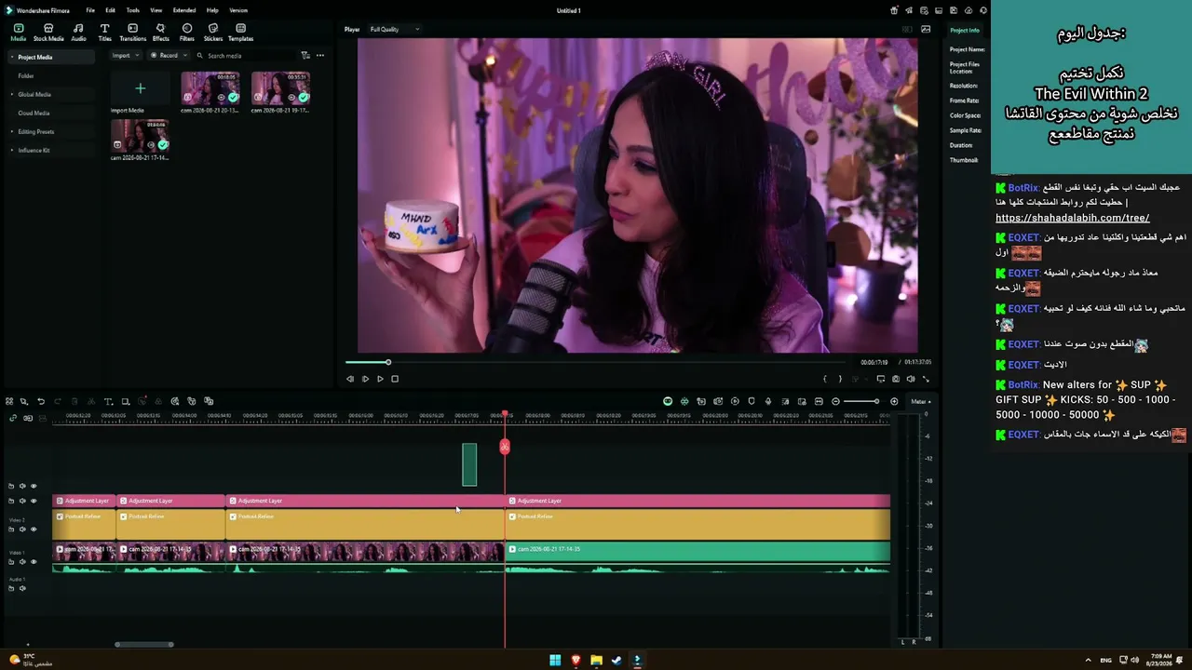This screenshot has width=1192, height=670.
Task: Click the timeline zoom slider handle
Action: (x=875, y=401)
